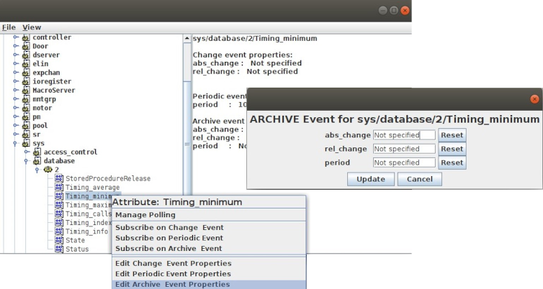Collapse the sys tree node

15,143
